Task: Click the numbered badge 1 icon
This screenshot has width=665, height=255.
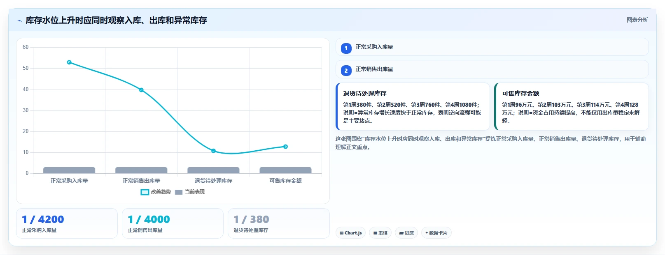Action: [346, 48]
